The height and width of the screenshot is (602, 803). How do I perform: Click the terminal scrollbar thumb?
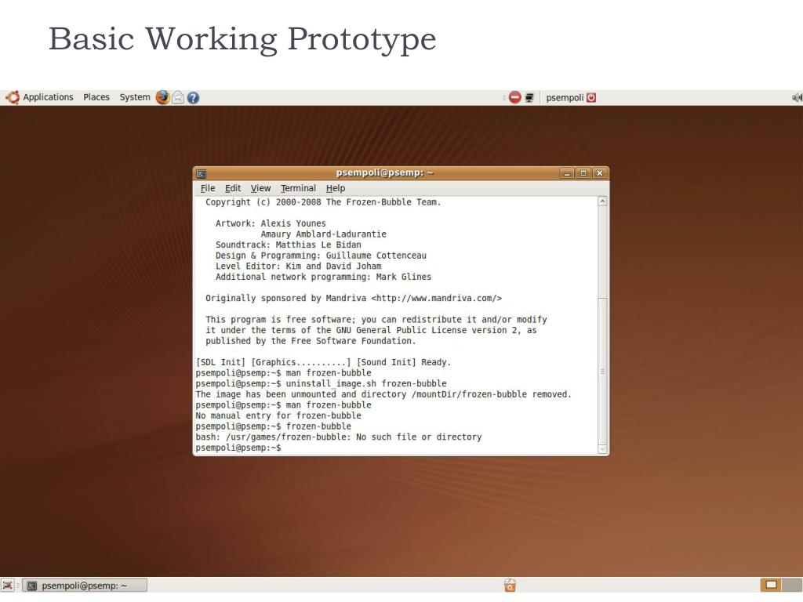pos(602,371)
